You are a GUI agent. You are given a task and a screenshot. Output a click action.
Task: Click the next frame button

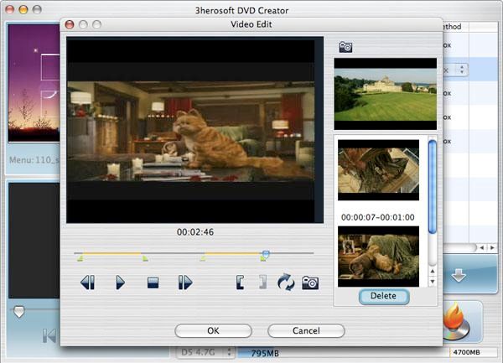pyautogui.click(x=185, y=283)
